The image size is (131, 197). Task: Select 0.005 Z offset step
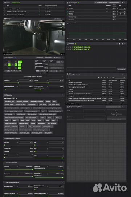coord(37,71)
